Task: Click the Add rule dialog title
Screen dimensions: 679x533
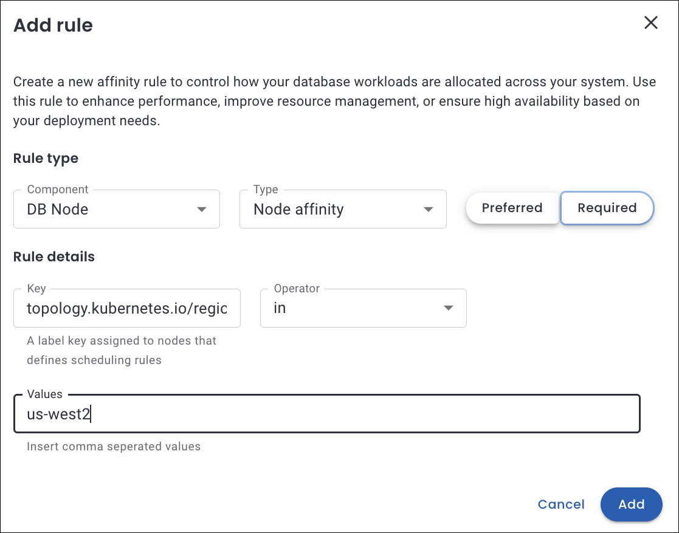Action: [53, 26]
